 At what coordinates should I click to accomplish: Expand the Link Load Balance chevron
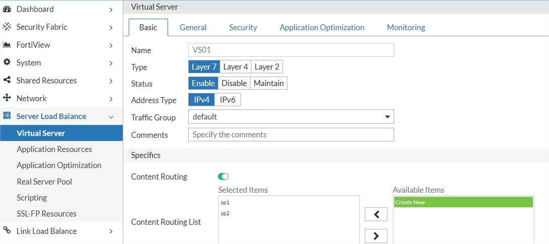[111, 231]
